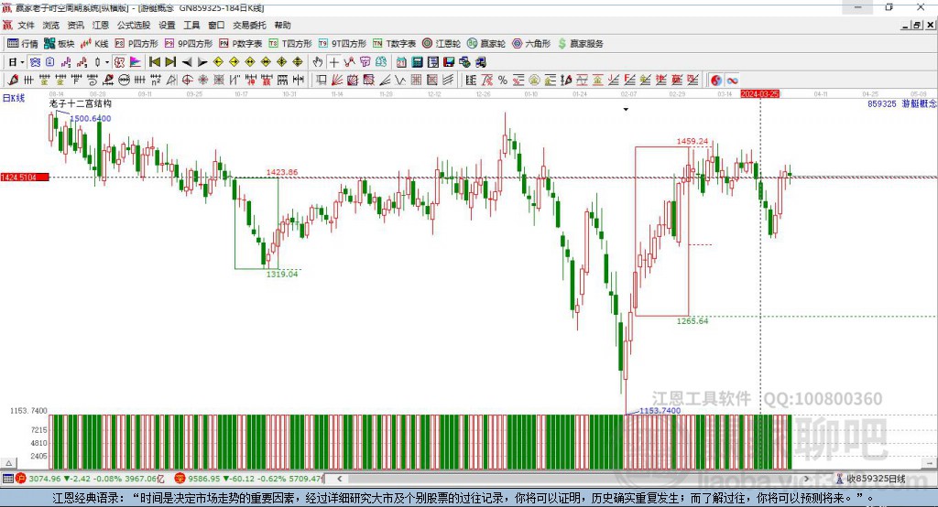Open the 六角形 hexagon tool

tap(530, 44)
